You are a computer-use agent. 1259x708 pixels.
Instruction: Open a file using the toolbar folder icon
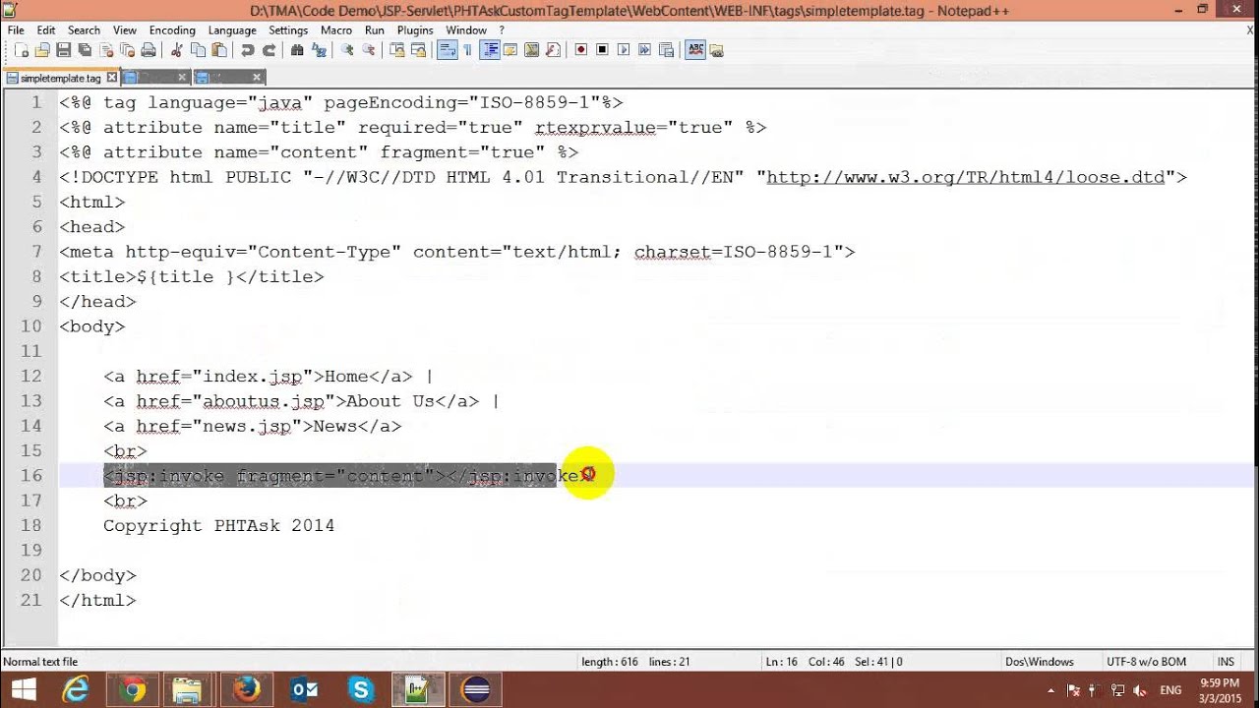42,50
